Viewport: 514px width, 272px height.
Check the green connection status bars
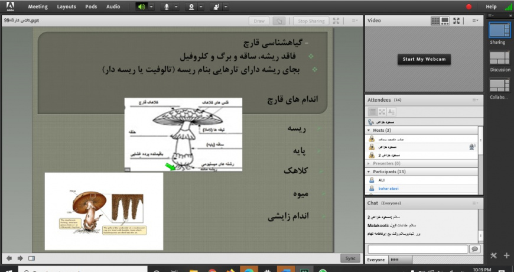pyautogui.click(x=508, y=7)
